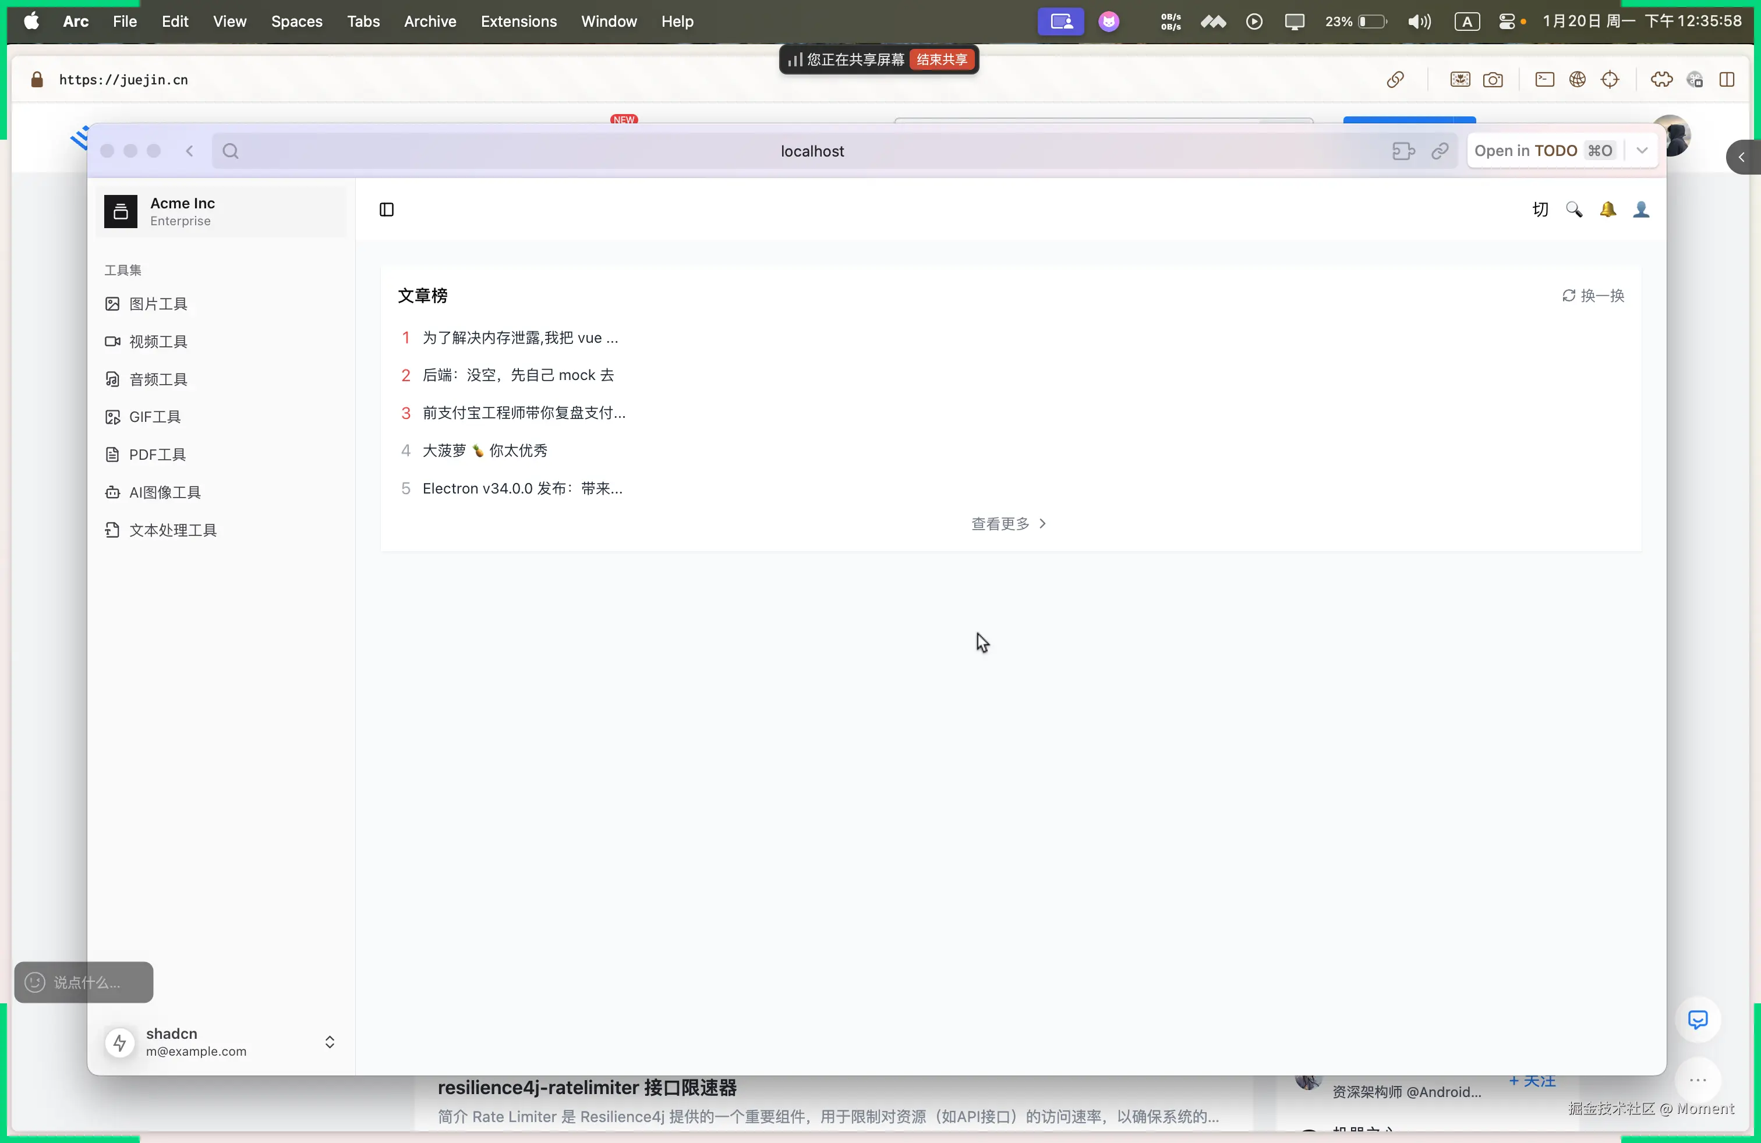1761x1143 pixels.
Task: Toggle the sidebar panel icon
Action: pos(386,210)
